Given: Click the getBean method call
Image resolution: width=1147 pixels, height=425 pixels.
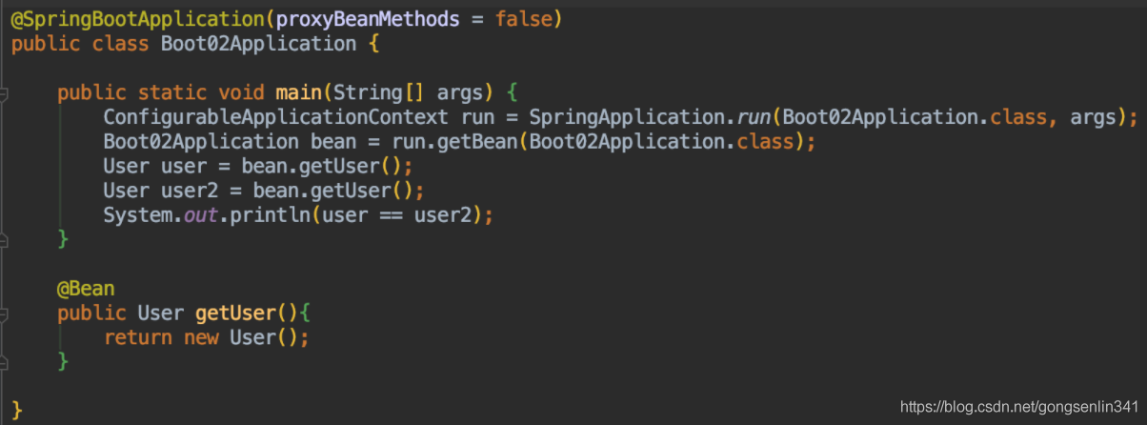Looking at the screenshot, I should [x=478, y=142].
